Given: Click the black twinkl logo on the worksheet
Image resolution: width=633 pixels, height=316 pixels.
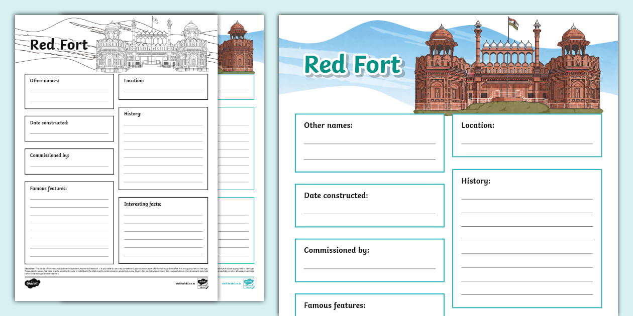Looking at the screenshot, I should pyautogui.click(x=32, y=283).
